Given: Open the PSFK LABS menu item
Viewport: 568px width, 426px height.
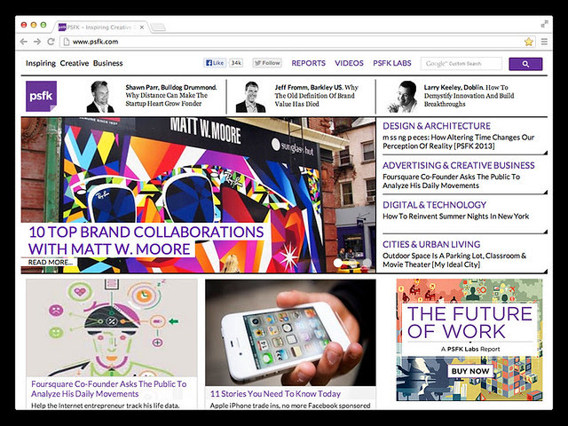Looking at the screenshot, I should (392, 63).
